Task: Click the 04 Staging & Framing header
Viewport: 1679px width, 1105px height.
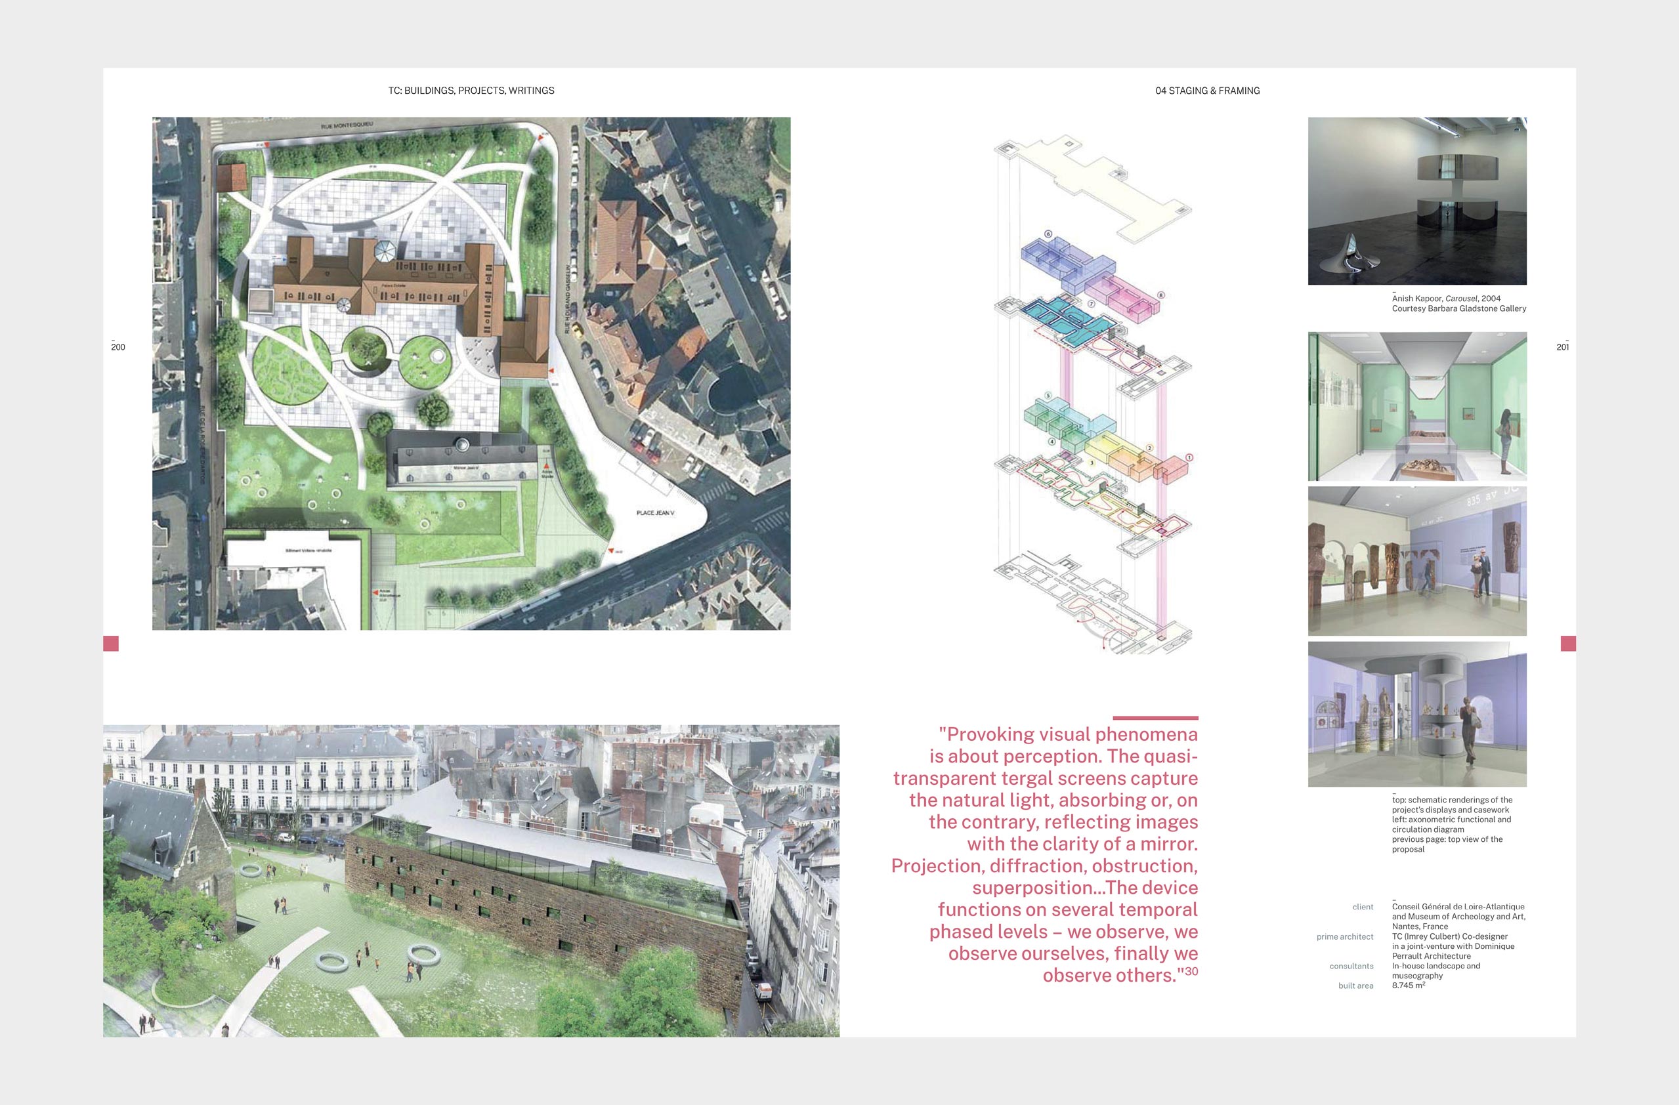Action: click(x=1207, y=91)
